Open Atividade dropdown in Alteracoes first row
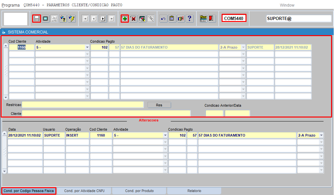The image size is (334, 195). 165,135
